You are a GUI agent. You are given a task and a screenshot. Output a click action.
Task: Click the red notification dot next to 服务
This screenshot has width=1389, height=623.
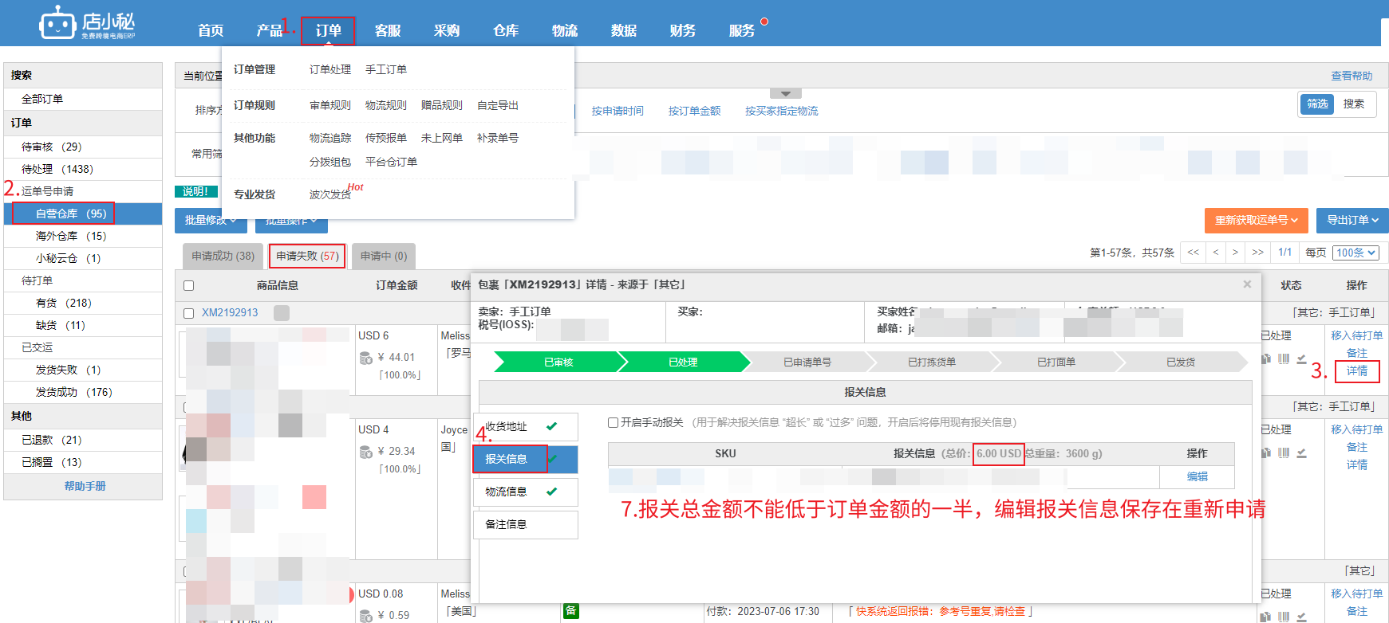[764, 22]
